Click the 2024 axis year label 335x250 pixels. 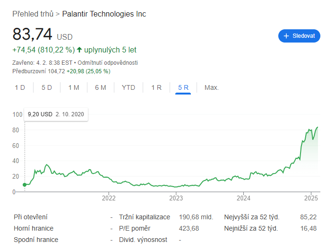(243, 198)
